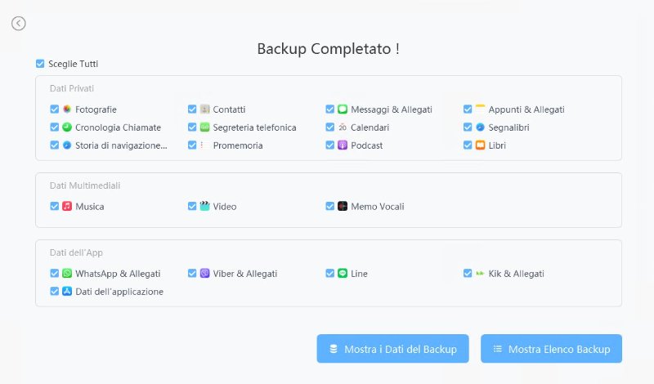The width and height of the screenshot is (654, 384).
Task: Disable the Segnalibri checkbox
Action: pyautogui.click(x=468, y=127)
